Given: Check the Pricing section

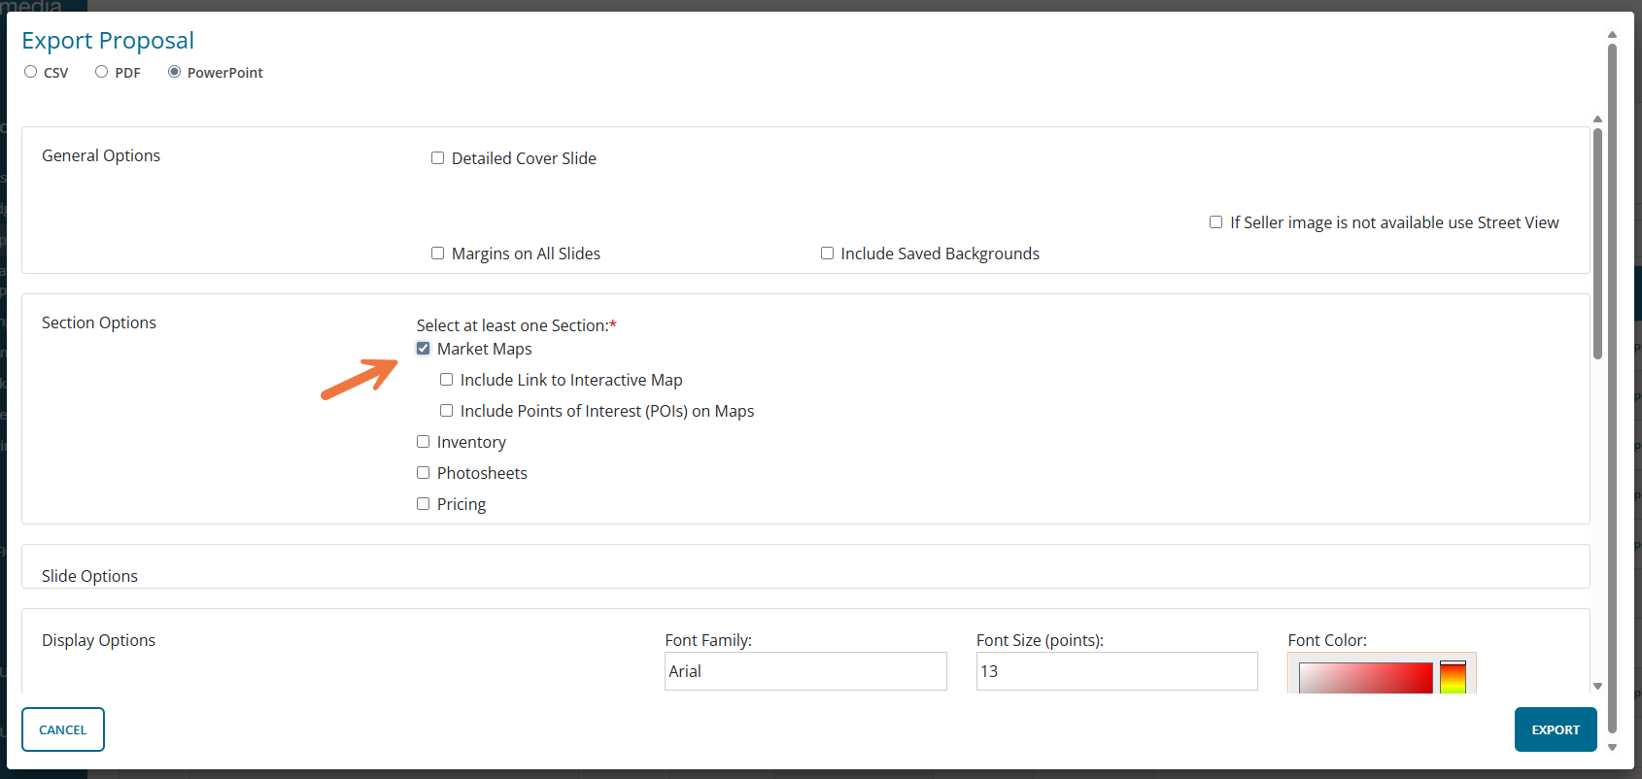Looking at the screenshot, I should click(424, 504).
